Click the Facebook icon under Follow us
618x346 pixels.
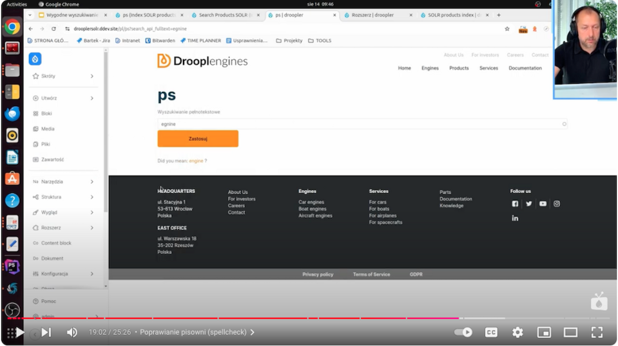pos(515,204)
